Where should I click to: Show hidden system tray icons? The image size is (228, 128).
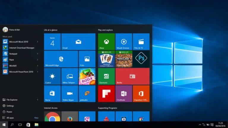(x=200, y=125)
